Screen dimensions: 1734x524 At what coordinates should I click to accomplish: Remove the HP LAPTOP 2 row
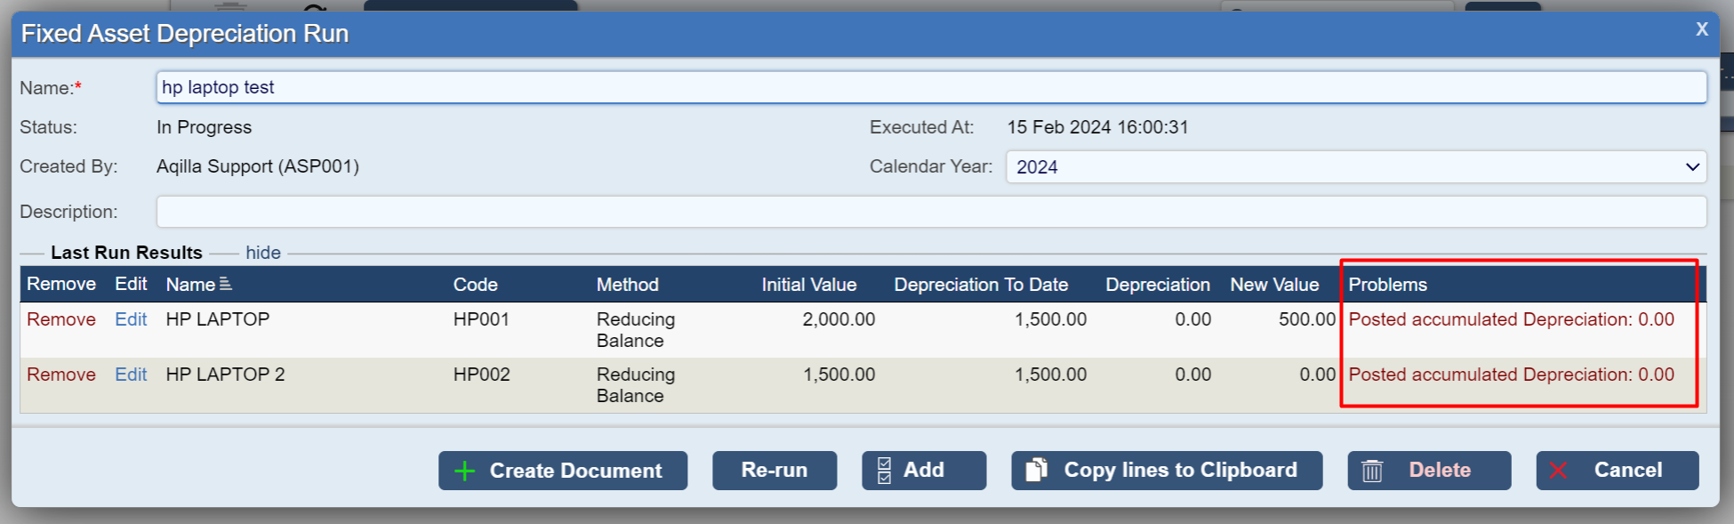click(x=61, y=375)
